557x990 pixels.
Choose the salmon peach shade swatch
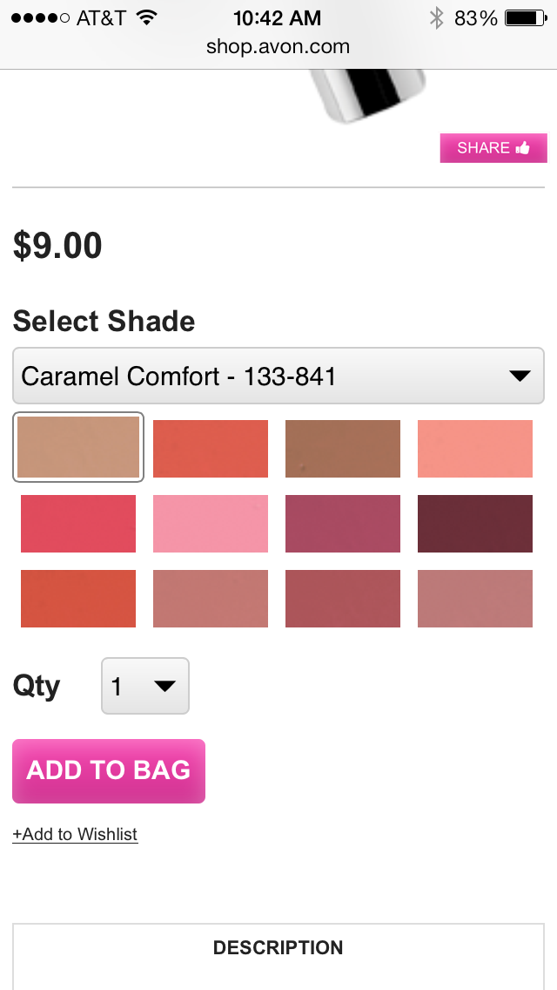pos(475,448)
